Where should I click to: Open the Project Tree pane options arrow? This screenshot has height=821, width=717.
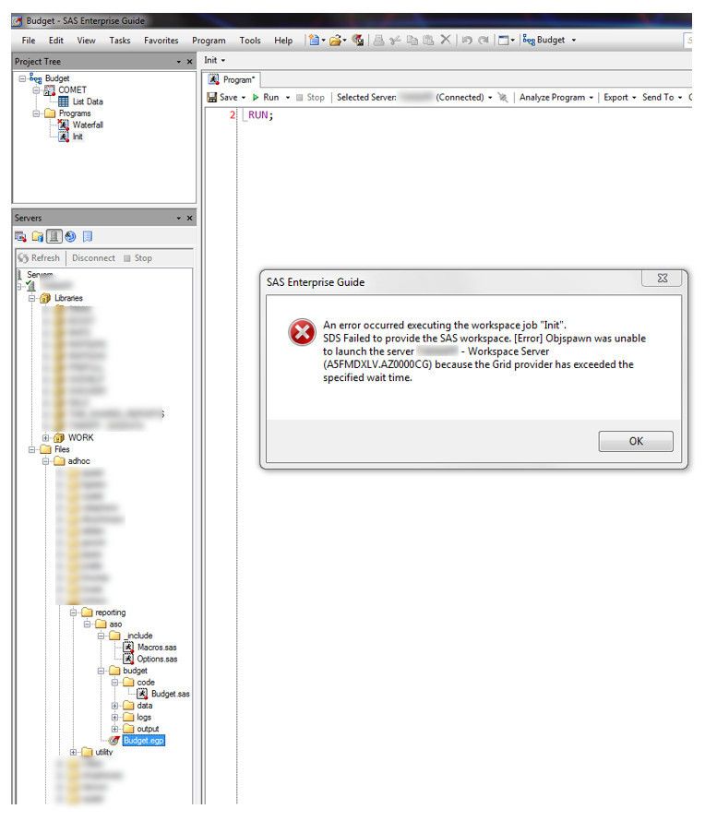179,62
